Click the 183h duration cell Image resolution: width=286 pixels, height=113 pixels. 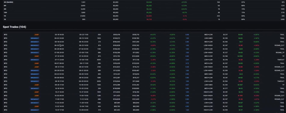click(x=99, y=38)
